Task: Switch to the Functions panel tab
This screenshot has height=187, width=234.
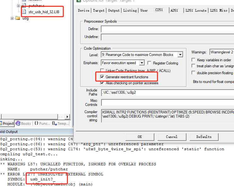Action: tap(43, 124)
